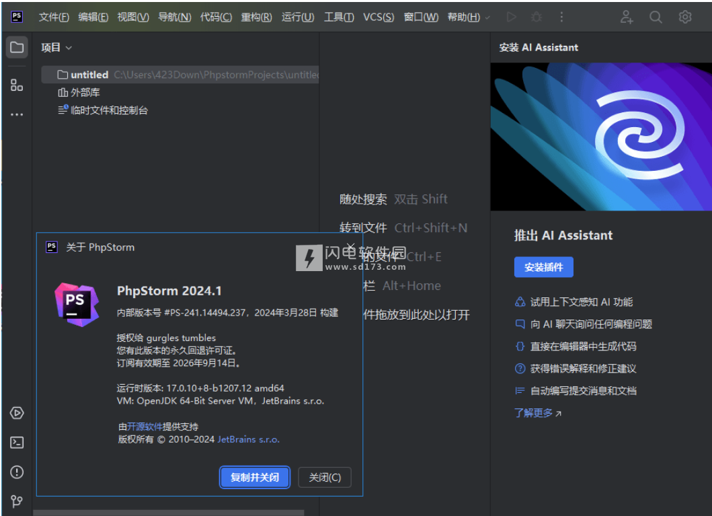Click 自动编写提交消息和文档 item
Screen dimensions: 712x516
point(576,391)
